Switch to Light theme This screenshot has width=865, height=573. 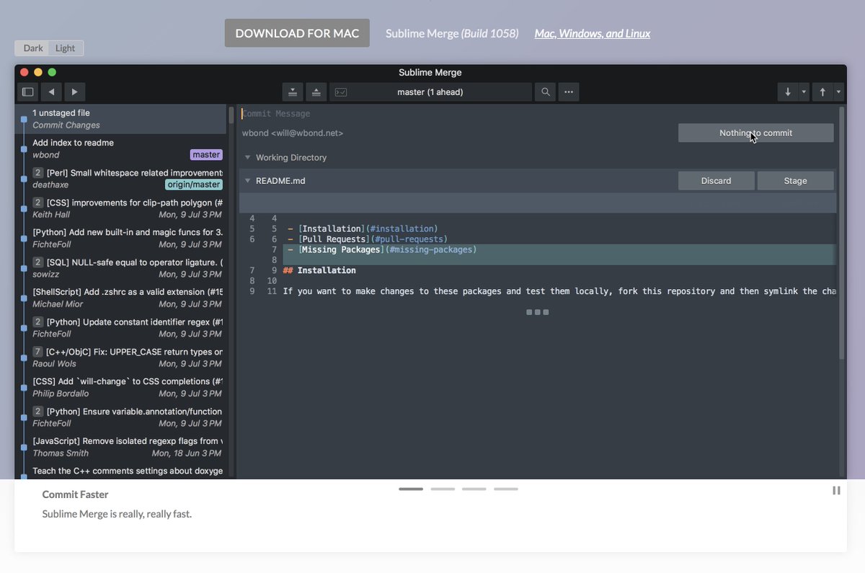point(66,48)
